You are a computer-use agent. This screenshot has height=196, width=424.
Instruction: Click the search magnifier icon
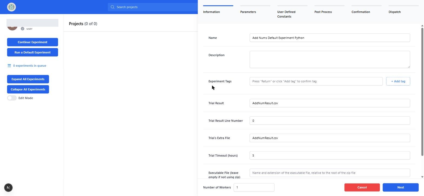click(112, 7)
